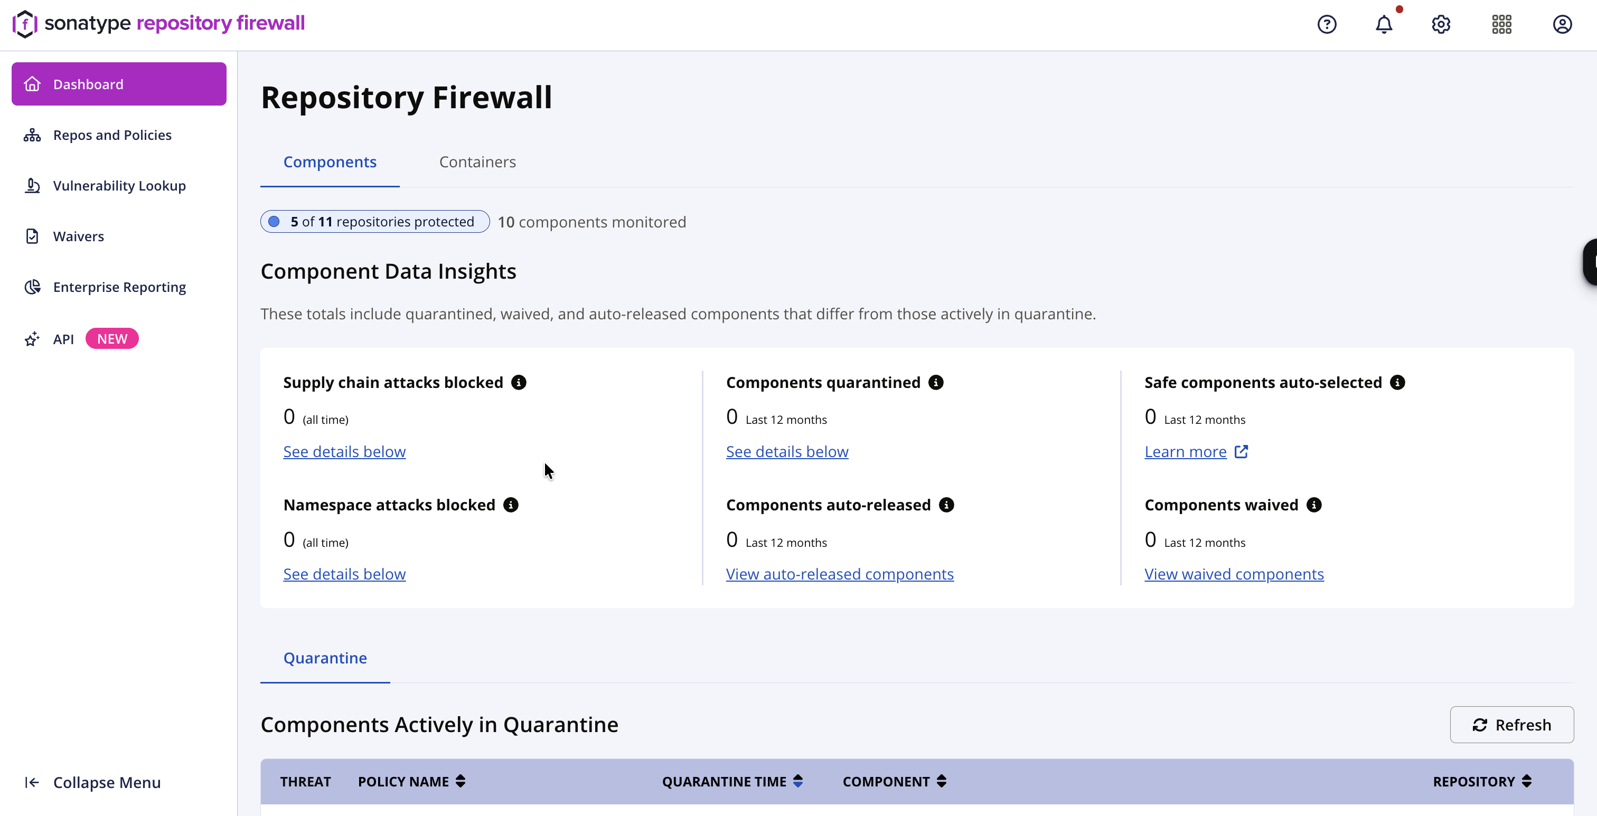
Task: Sort by Component column arrows
Action: pos(941,781)
